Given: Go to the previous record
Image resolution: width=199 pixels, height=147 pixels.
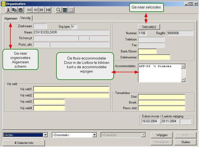Looking at the screenshot, I should point(35,10).
